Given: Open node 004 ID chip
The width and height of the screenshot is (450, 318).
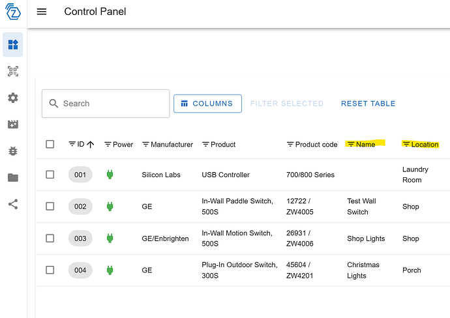Looking at the screenshot, I should point(80,270).
